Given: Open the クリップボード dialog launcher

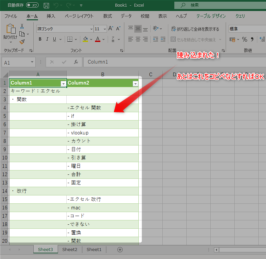Looking at the screenshot, I should (x=31, y=51).
